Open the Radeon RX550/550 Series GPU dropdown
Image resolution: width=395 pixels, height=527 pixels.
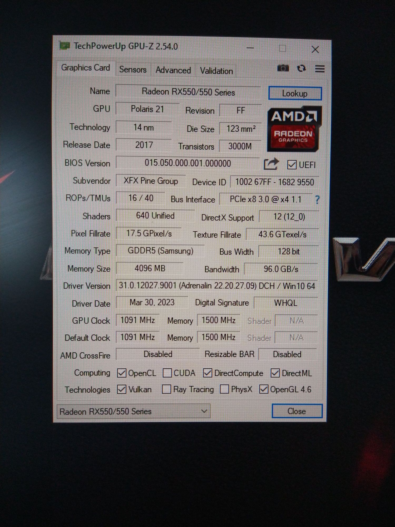click(x=134, y=411)
